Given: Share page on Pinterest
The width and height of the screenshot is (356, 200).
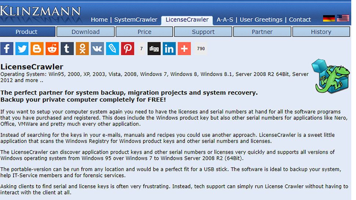Looking at the screenshot, I should tap(128, 48).
